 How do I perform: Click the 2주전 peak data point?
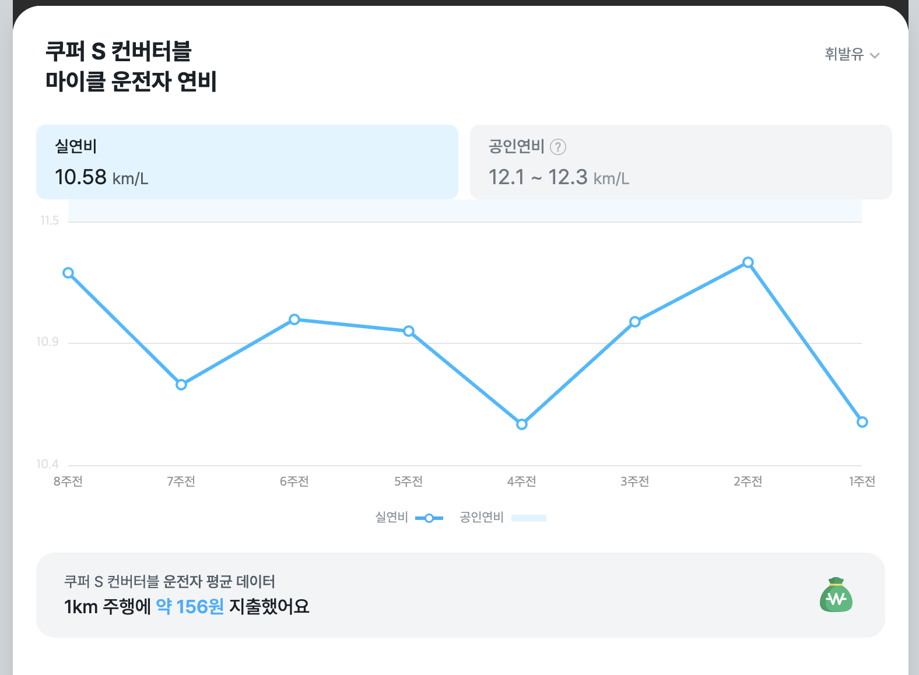point(748,262)
